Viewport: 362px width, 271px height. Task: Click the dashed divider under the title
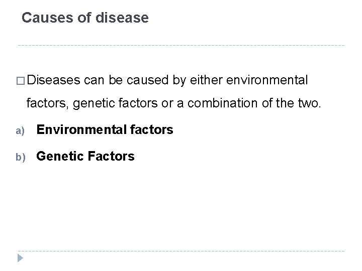click(x=181, y=46)
